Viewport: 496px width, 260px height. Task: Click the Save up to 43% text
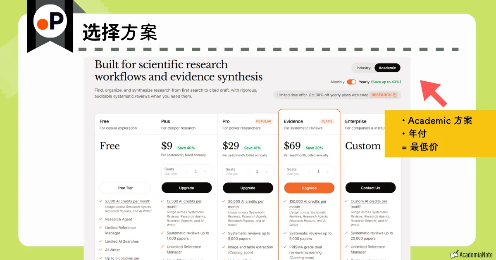386,82
